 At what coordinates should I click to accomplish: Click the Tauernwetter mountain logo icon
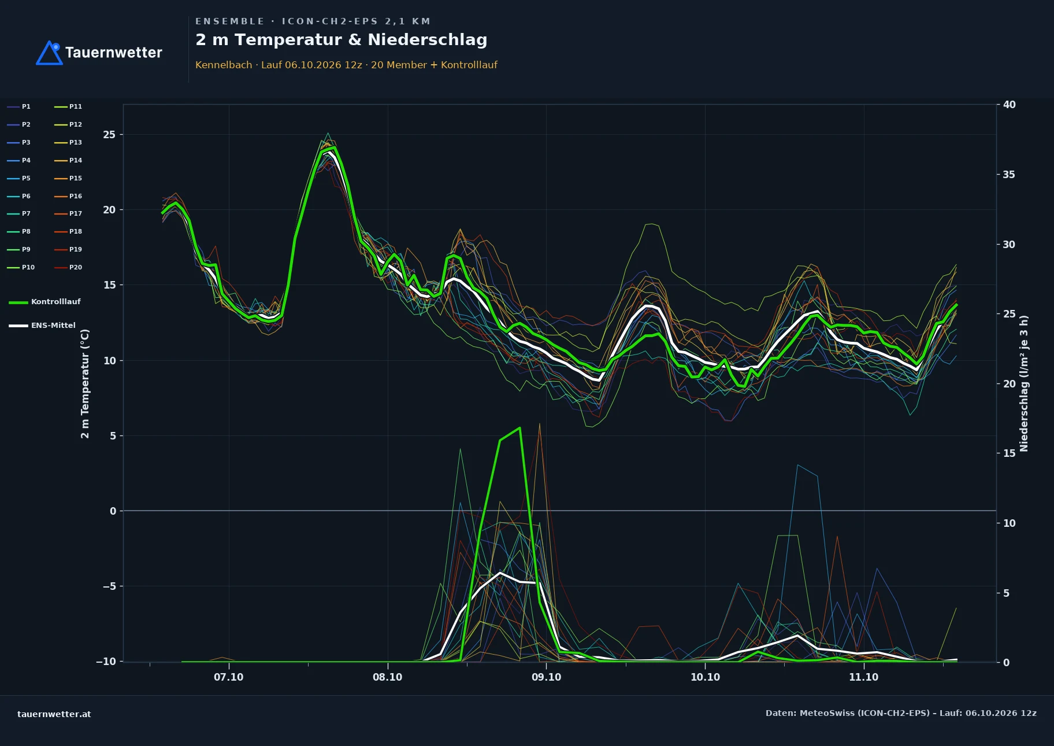coord(49,53)
